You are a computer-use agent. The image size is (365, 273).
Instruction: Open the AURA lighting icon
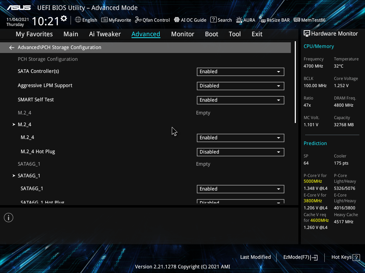[x=239, y=20]
